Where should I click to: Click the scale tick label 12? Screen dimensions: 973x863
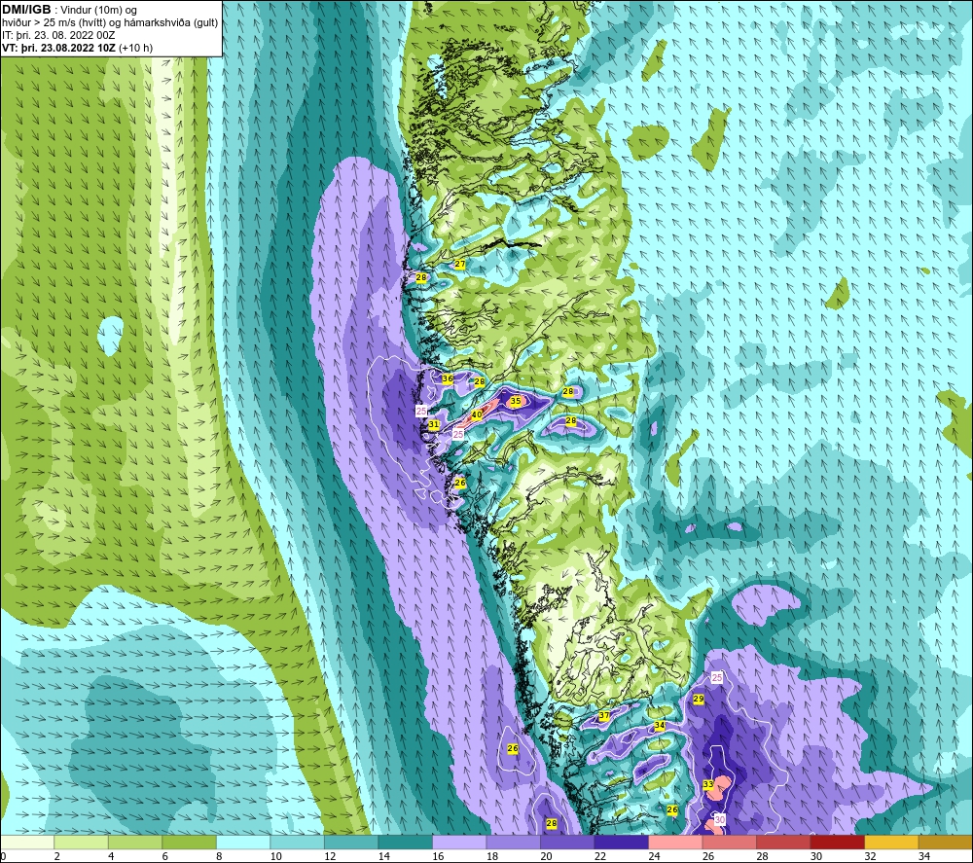point(330,857)
